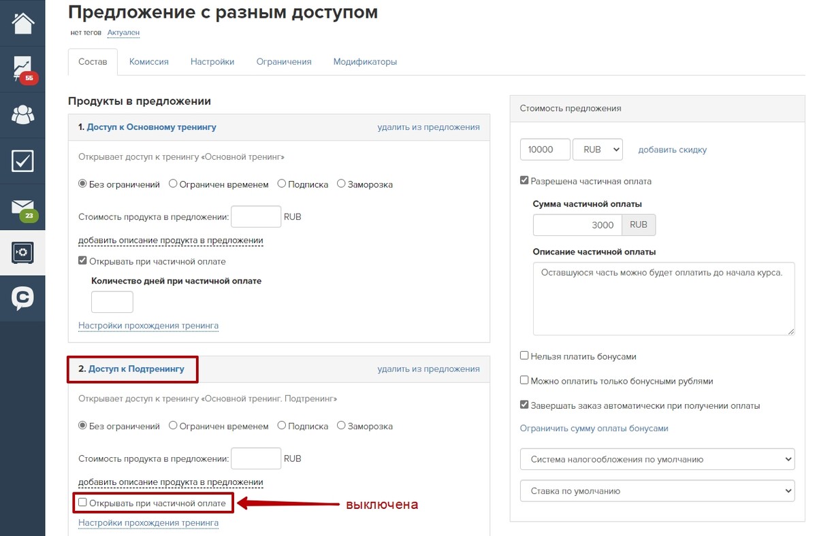
Task: Select Без ограничений for the Основной тренинг product
Action: coord(84,184)
